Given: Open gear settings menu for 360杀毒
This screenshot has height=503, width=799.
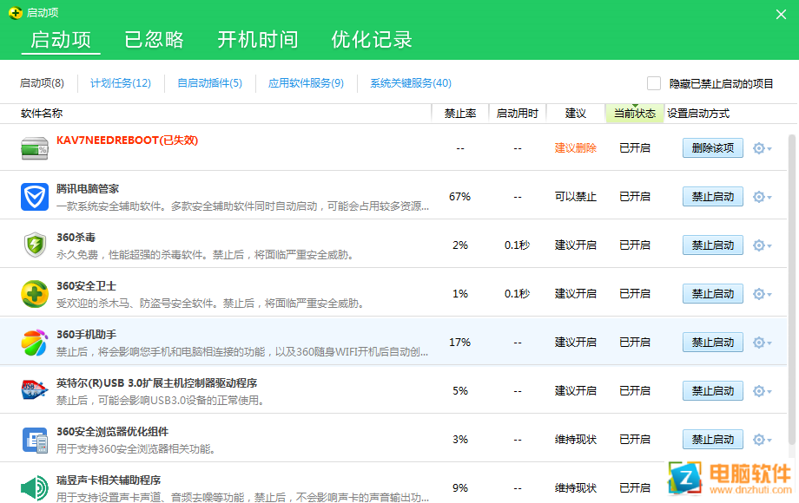Looking at the screenshot, I should tap(762, 245).
